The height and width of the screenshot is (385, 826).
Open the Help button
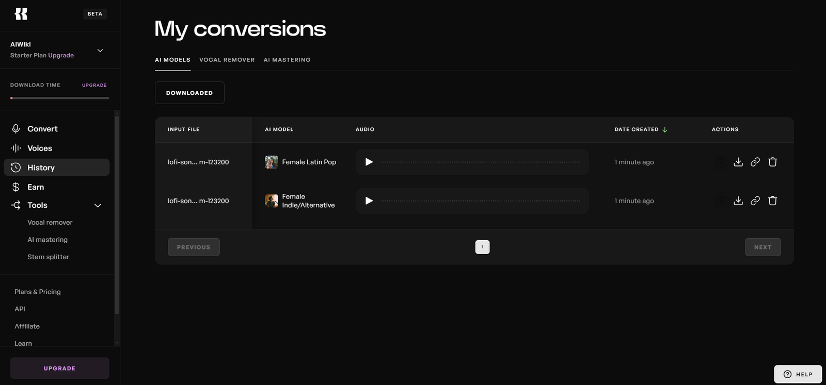tap(798, 374)
